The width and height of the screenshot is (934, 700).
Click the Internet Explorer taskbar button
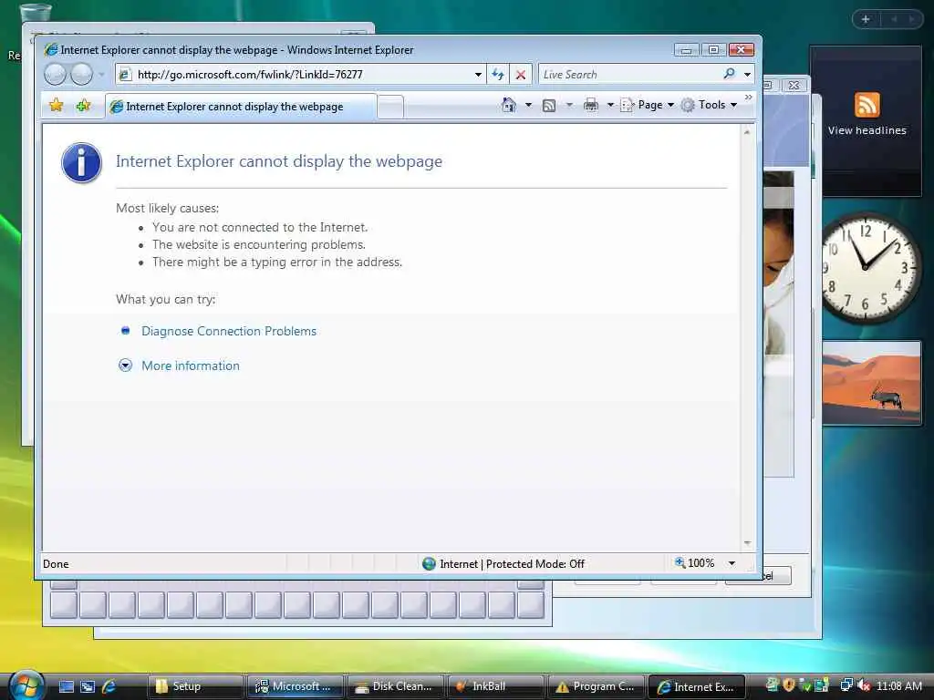(696, 686)
